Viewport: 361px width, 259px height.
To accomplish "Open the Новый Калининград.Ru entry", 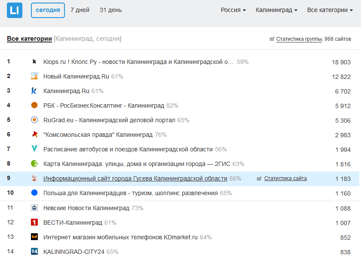I will coord(76,76).
